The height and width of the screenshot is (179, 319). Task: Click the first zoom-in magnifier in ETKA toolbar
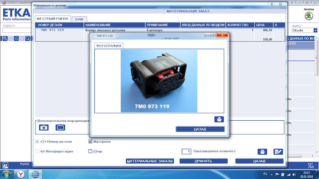point(5,38)
